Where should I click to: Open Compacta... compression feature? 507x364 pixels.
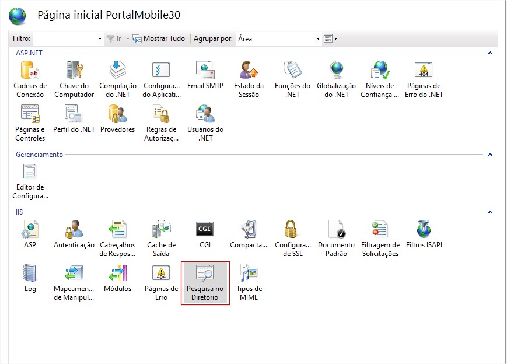[x=249, y=235]
